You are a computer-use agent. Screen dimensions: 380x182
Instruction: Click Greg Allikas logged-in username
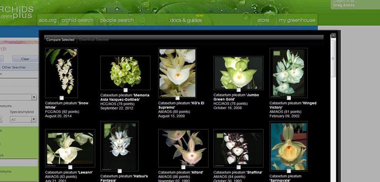344,5
